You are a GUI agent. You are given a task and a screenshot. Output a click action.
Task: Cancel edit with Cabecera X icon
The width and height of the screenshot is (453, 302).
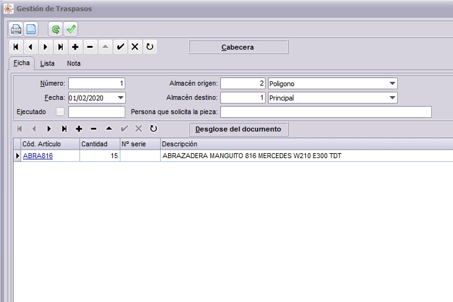(135, 47)
